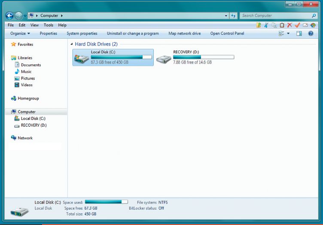The image size is (323, 225).
Task: Open the View menu
Action: (x=34, y=25)
